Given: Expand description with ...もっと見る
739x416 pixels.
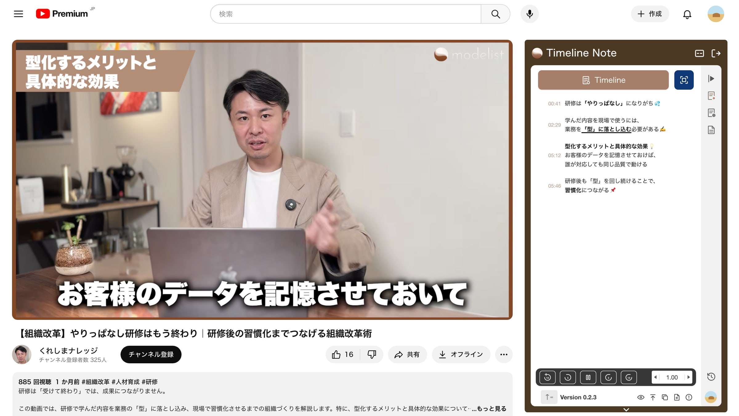Looking at the screenshot, I should (x=489, y=409).
